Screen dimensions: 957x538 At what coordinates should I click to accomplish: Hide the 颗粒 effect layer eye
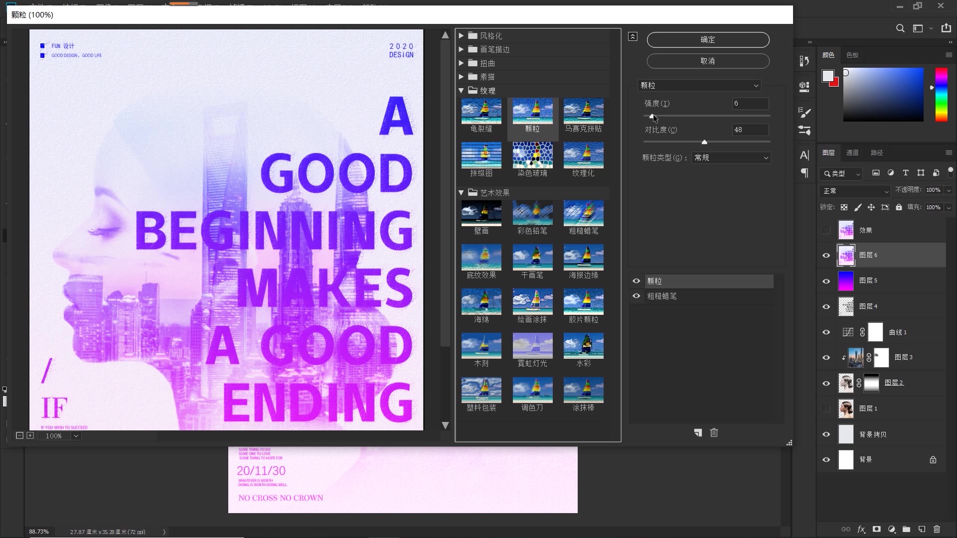point(637,281)
